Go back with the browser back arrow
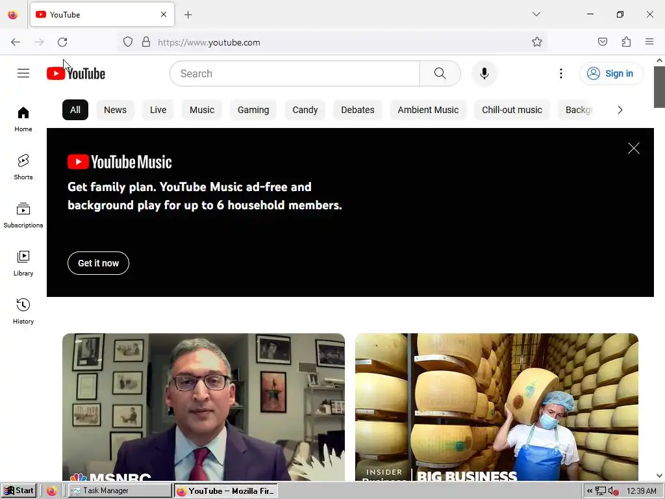 16,42
